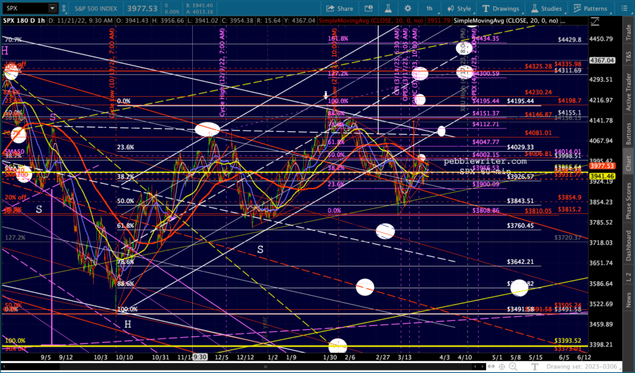Click the 4195.44 Fibonacci level label
This screenshot has height=373, width=635.
[x=520, y=101]
